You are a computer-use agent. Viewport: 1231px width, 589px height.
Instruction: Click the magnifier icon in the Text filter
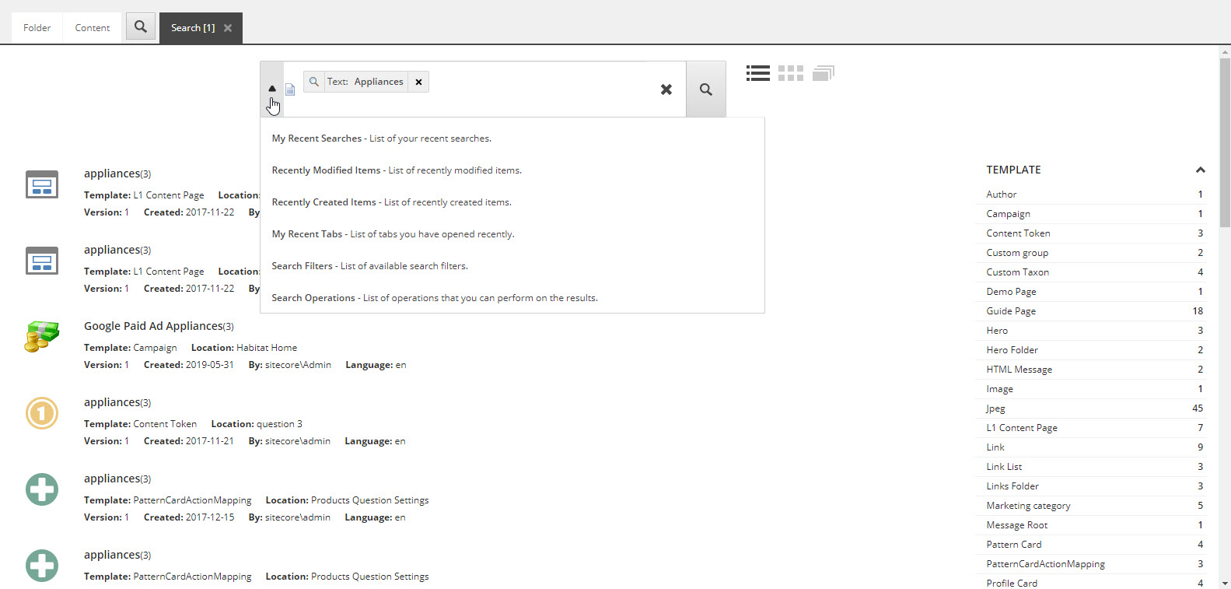coord(314,82)
